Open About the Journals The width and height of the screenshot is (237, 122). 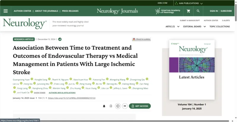(47, 11)
